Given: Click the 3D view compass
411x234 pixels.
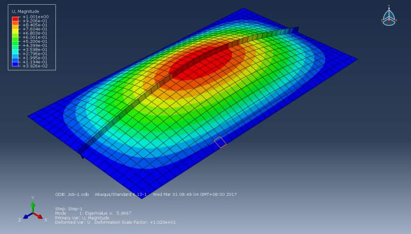Looking at the screenshot, I should point(389,16).
